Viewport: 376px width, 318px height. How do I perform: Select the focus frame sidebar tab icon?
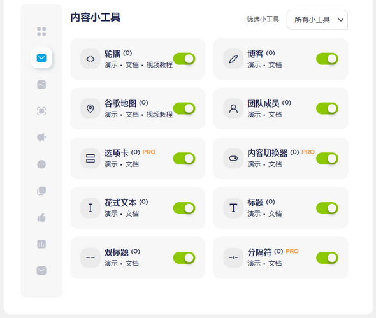tap(41, 111)
